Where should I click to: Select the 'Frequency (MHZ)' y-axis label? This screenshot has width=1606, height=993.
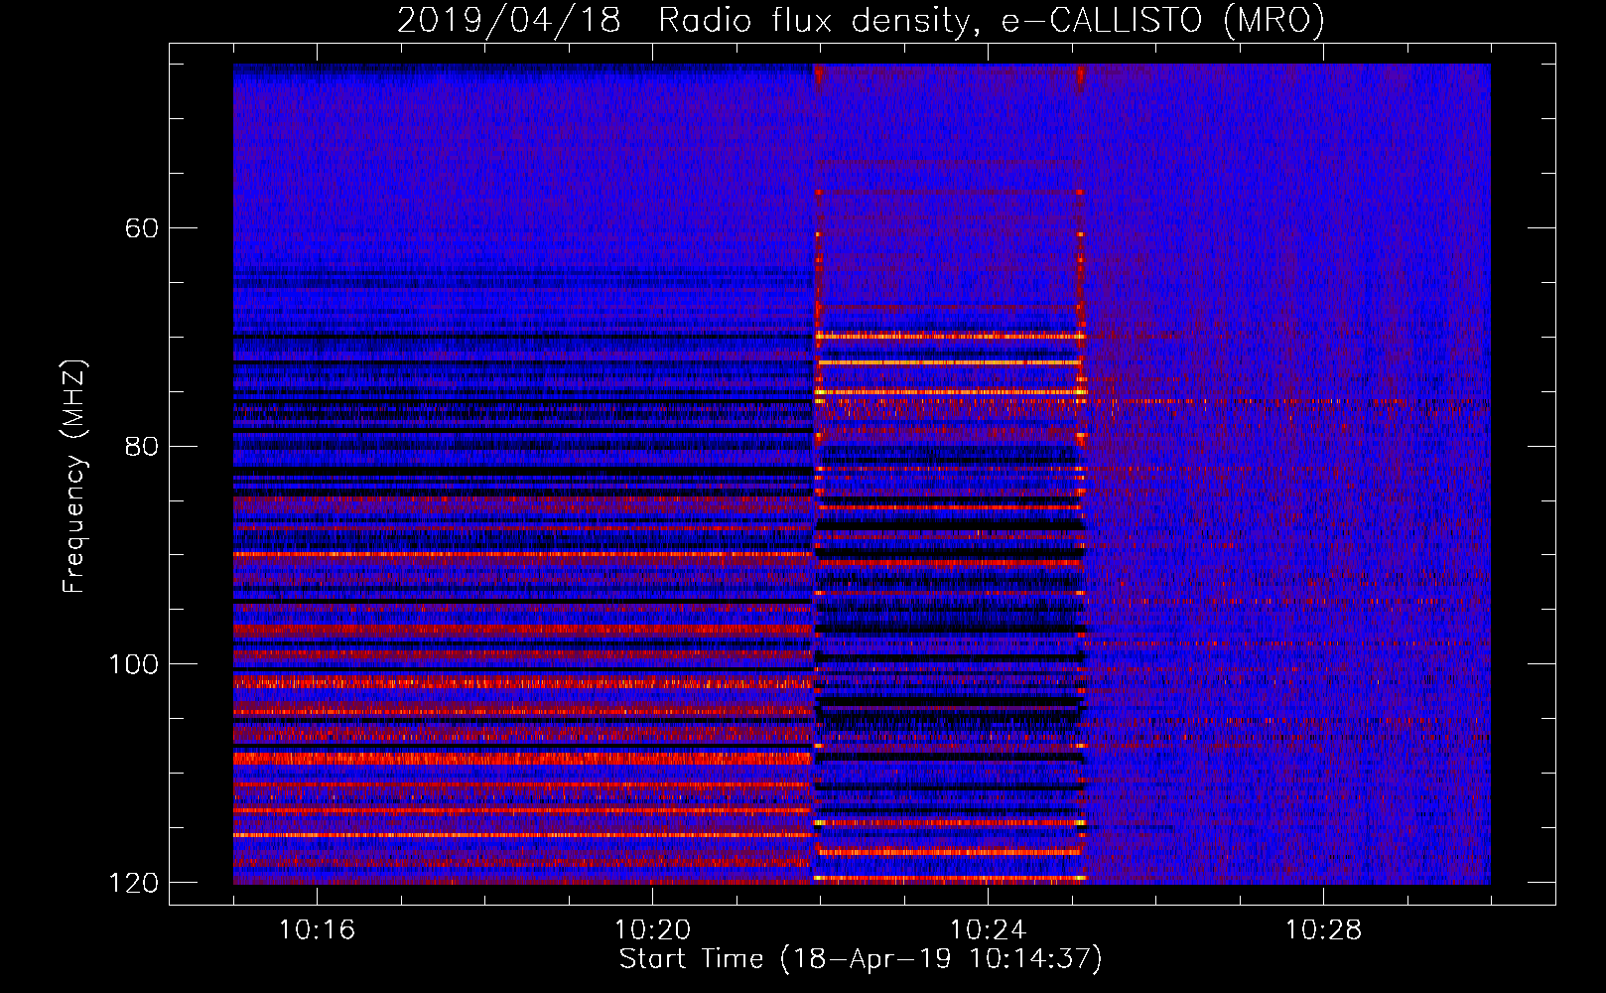[73, 477]
